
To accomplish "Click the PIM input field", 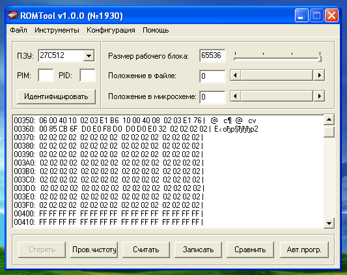I will [x=46, y=76].
